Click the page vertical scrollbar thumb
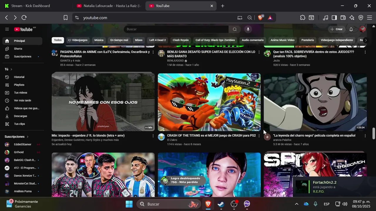 click(x=374, y=134)
